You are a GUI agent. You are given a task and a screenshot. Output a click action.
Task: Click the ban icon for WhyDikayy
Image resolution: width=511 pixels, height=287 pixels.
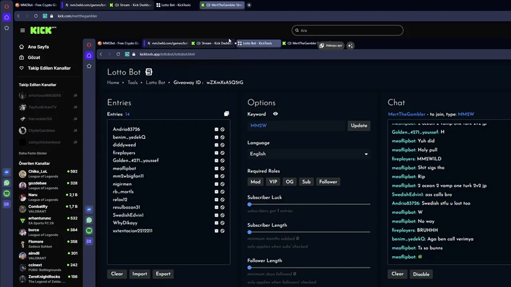(222, 223)
